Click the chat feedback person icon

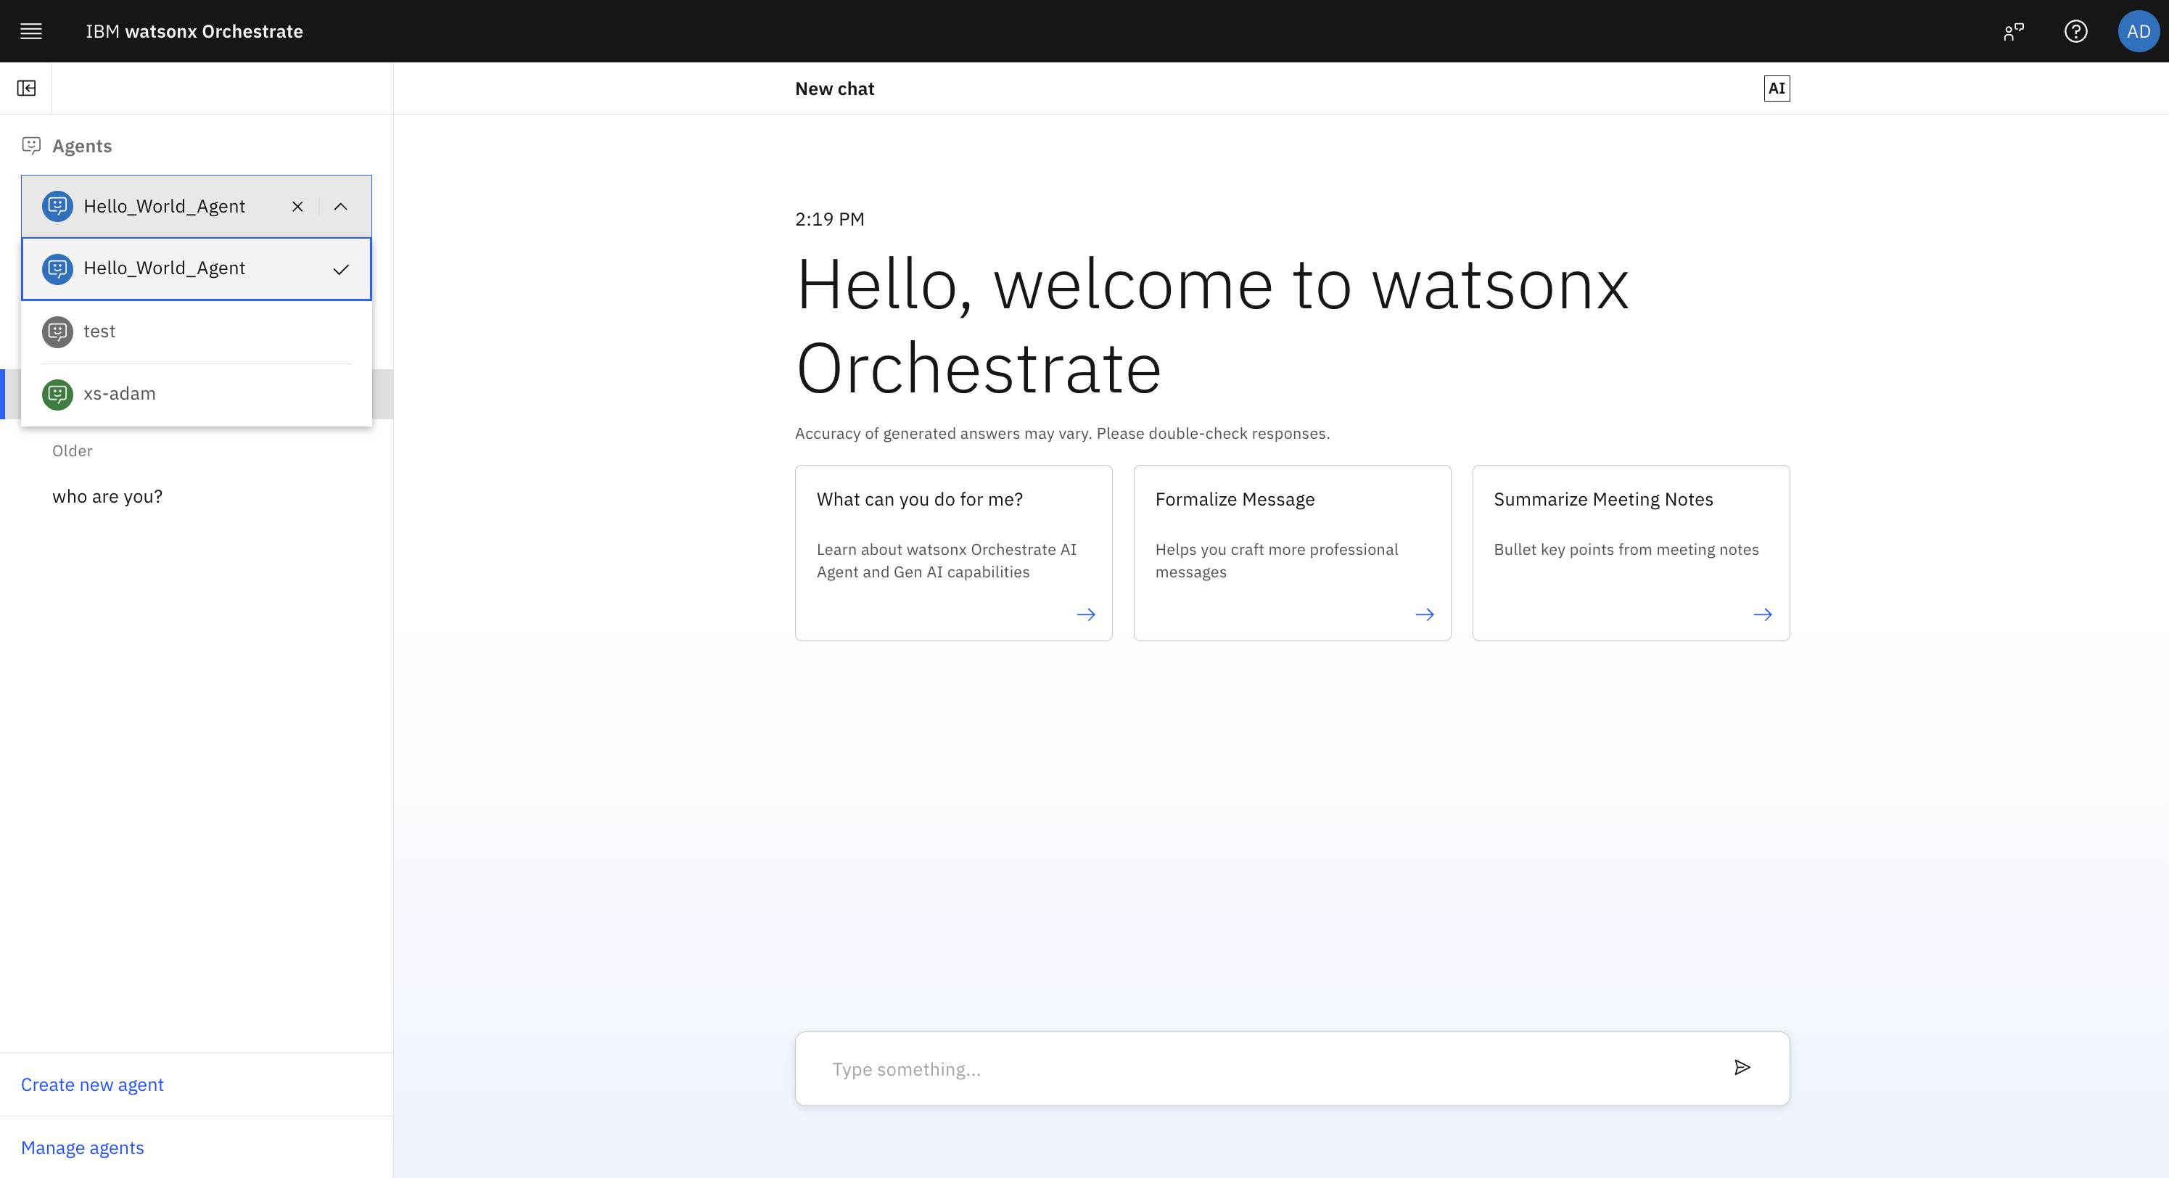2013,31
